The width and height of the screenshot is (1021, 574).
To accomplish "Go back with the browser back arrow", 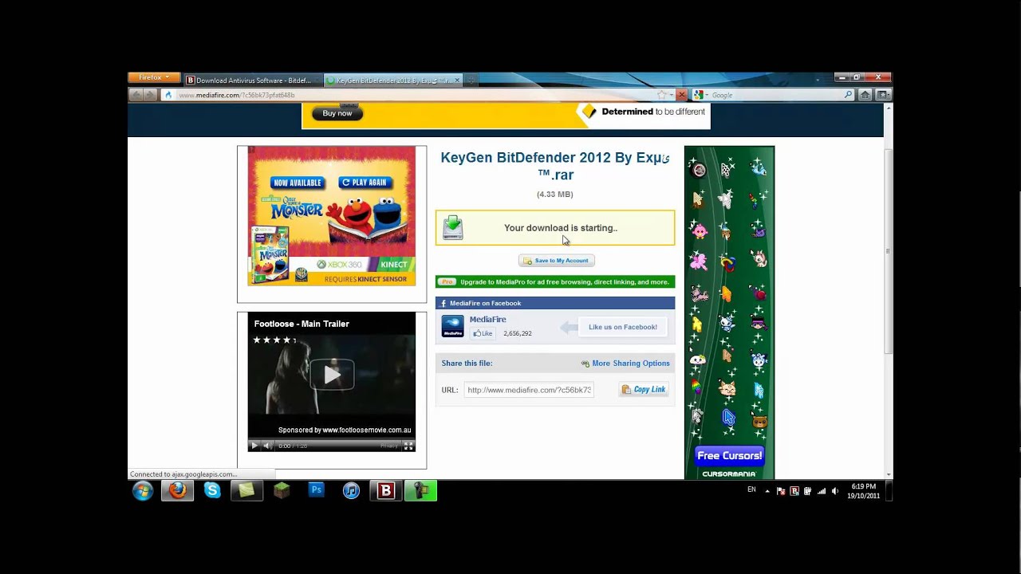I will 136,95.
